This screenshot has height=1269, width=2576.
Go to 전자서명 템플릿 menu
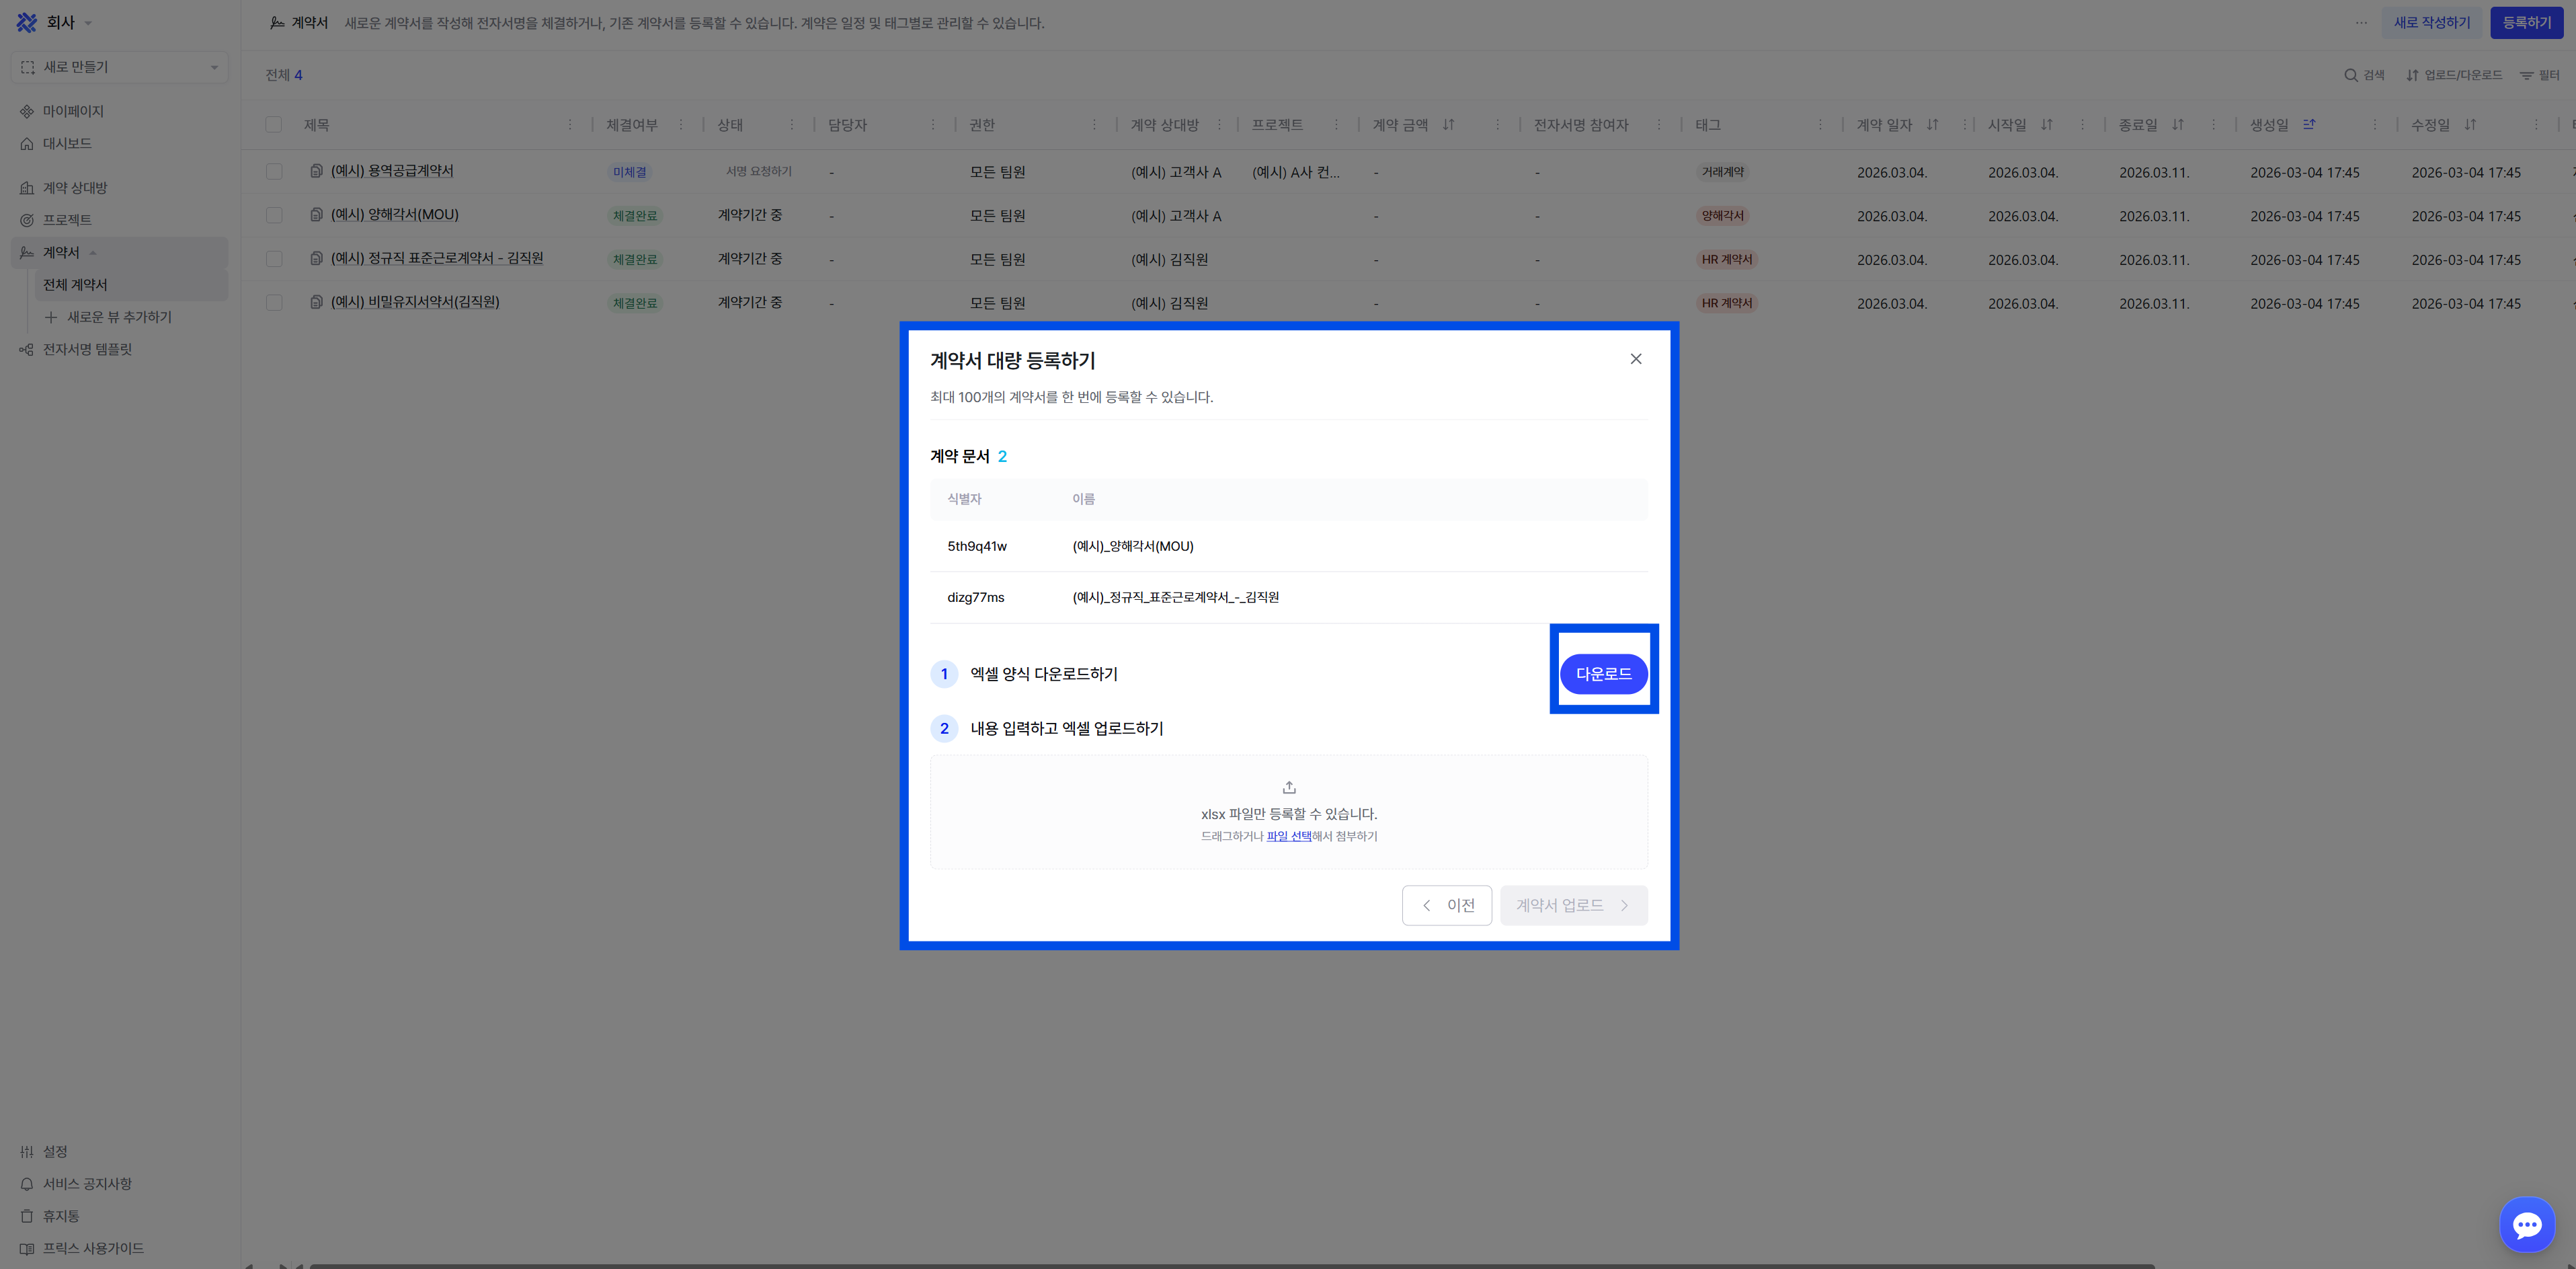tap(86, 349)
